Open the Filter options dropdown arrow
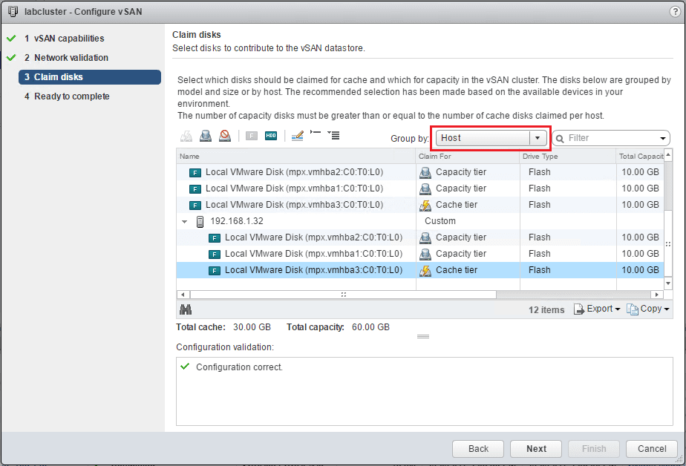686x466 pixels. (x=663, y=139)
